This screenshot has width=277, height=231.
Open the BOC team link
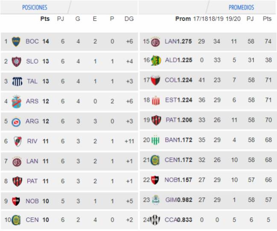coord(32,41)
